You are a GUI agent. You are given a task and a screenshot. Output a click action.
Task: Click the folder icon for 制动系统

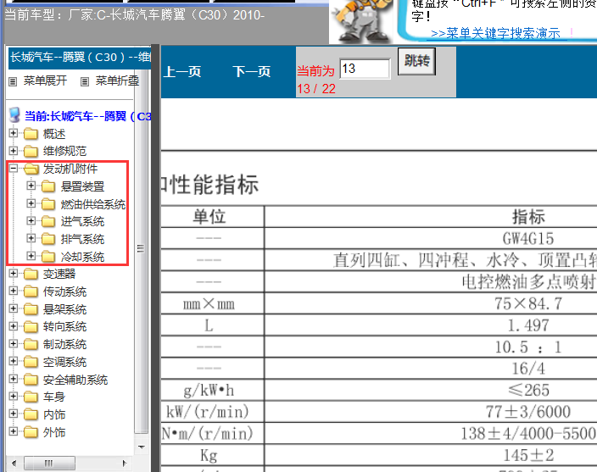[31, 344]
